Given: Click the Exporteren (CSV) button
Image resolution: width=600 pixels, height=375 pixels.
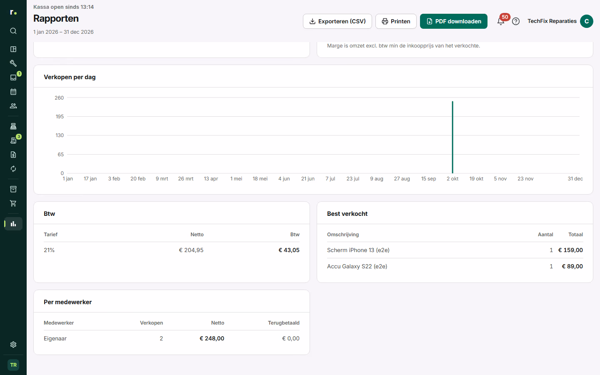Looking at the screenshot, I should tap(337, 21).
